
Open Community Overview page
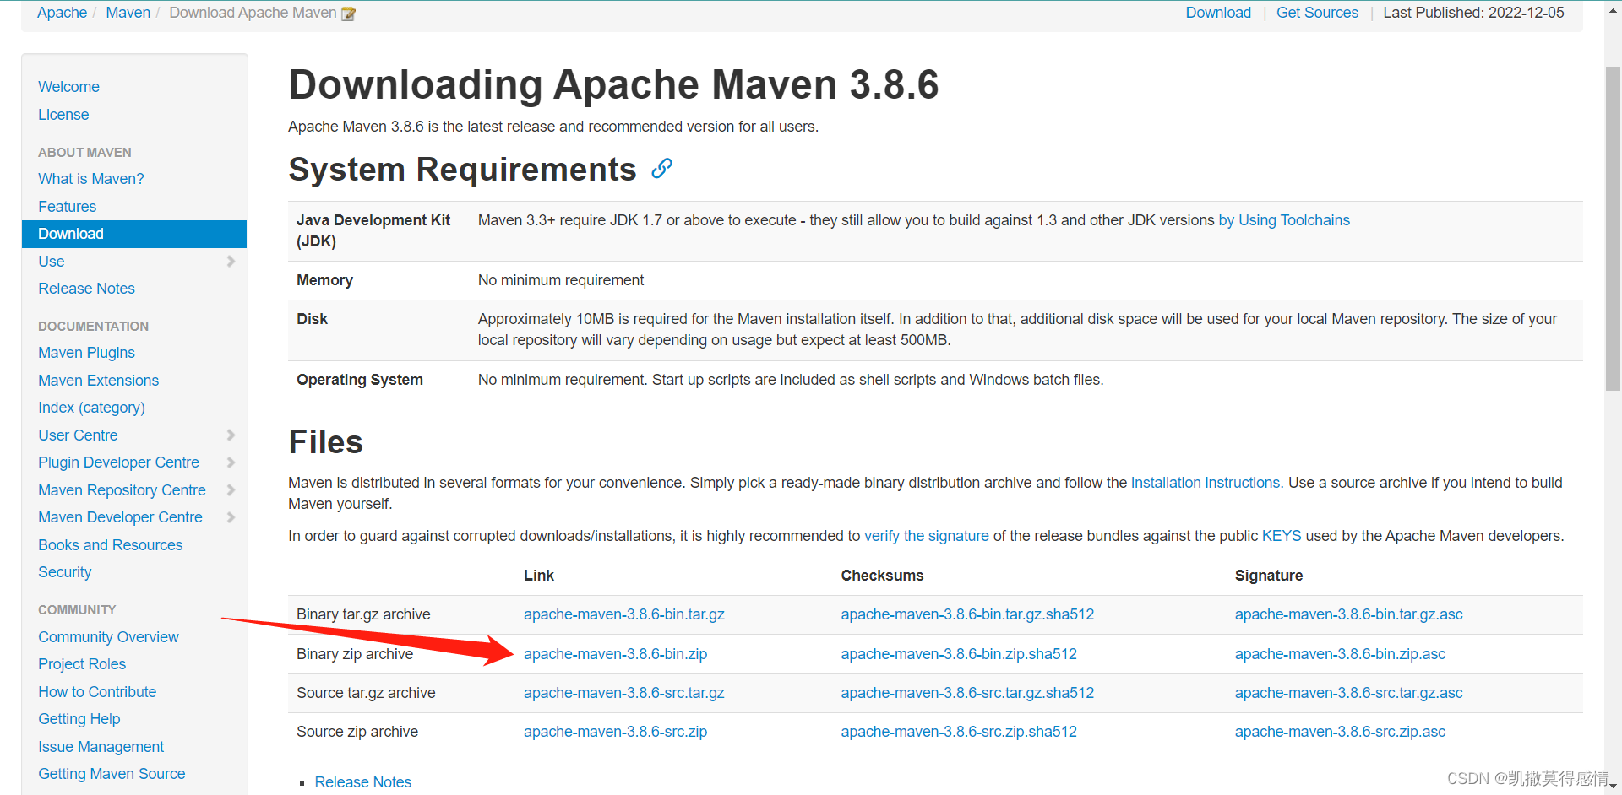pyautogui.click(x=108, y=637)
